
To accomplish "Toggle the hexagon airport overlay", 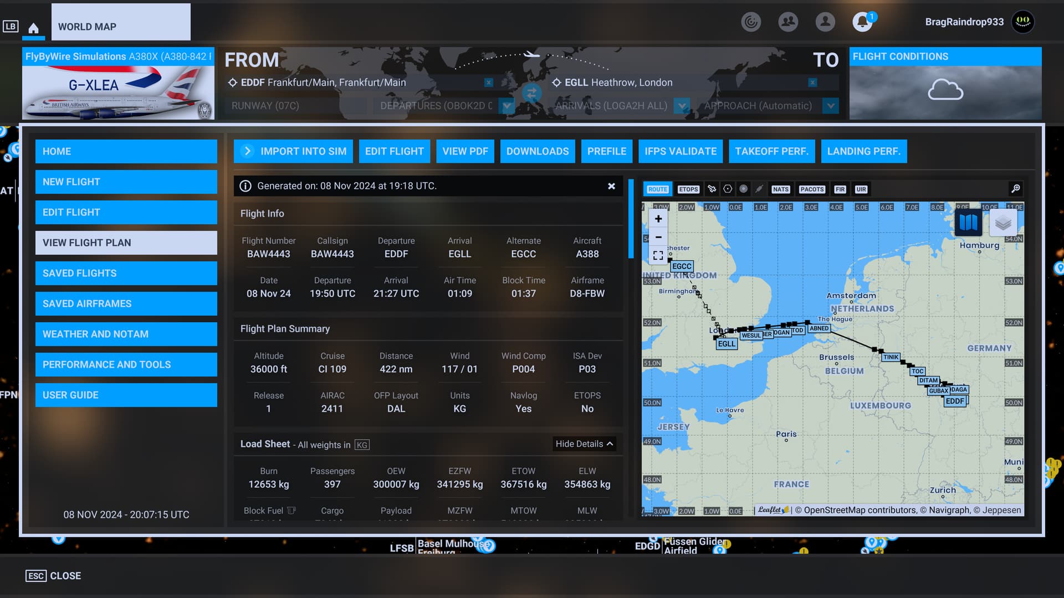I will tap(728, 189).
